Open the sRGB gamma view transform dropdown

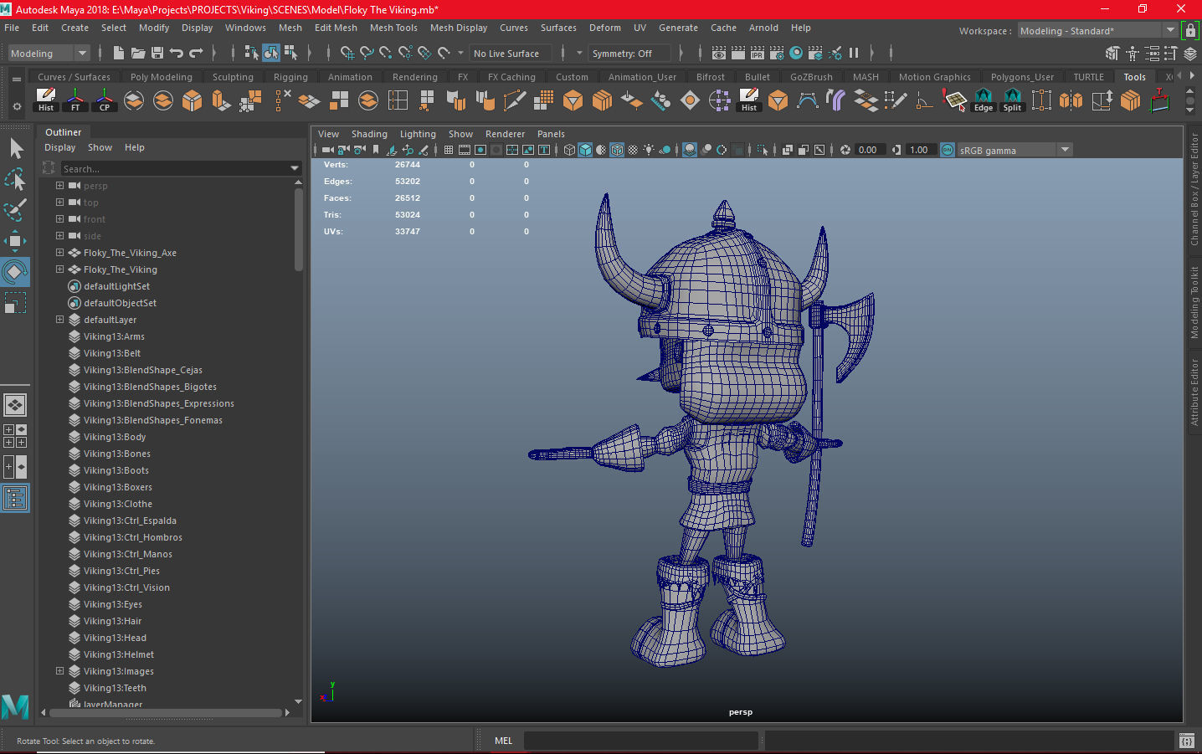coord(1015,150)
